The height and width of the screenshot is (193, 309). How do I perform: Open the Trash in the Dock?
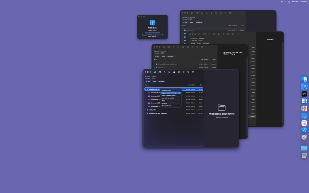pyautogui.click(x=304, y=155)
